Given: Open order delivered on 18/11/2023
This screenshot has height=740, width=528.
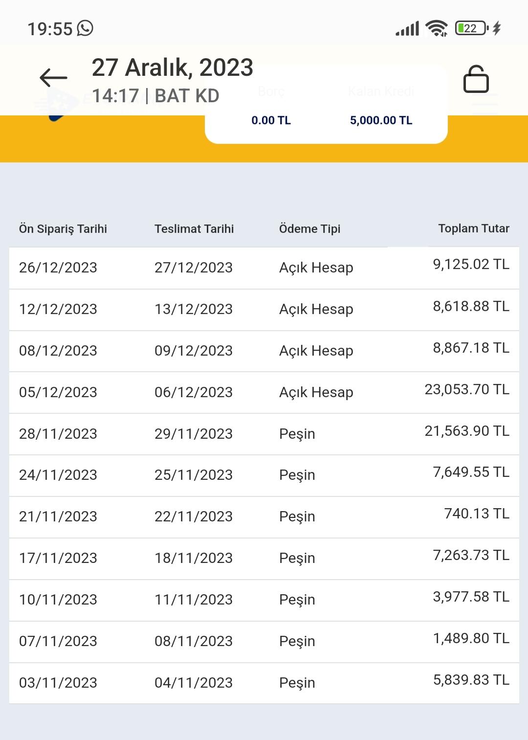Looking at the screenshot, I should pos(264,558).
